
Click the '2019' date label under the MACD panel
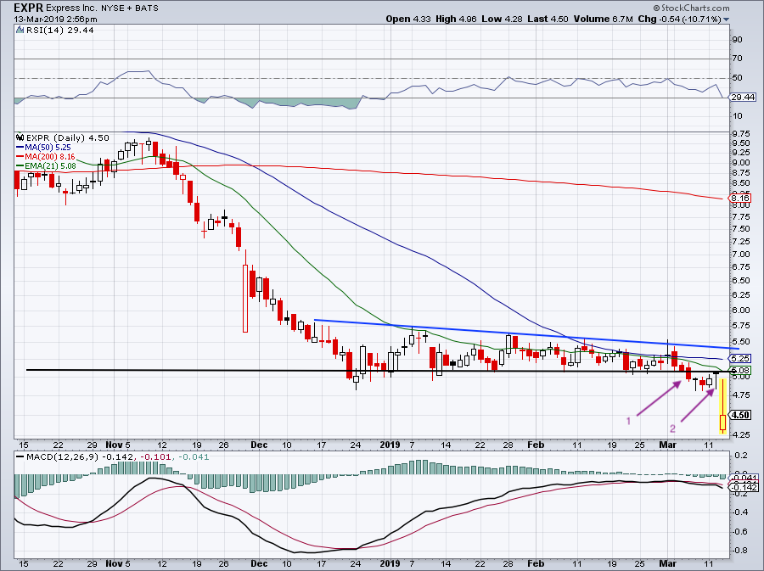(390, 563)
